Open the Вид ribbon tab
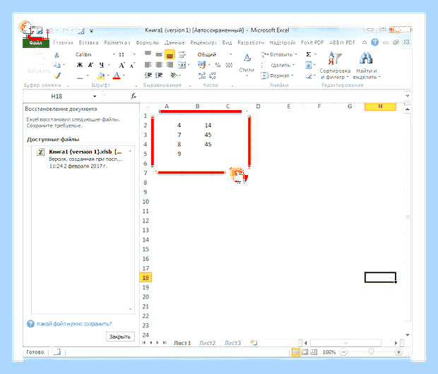This screenshot has width=438, height=374. pos(227,43)
